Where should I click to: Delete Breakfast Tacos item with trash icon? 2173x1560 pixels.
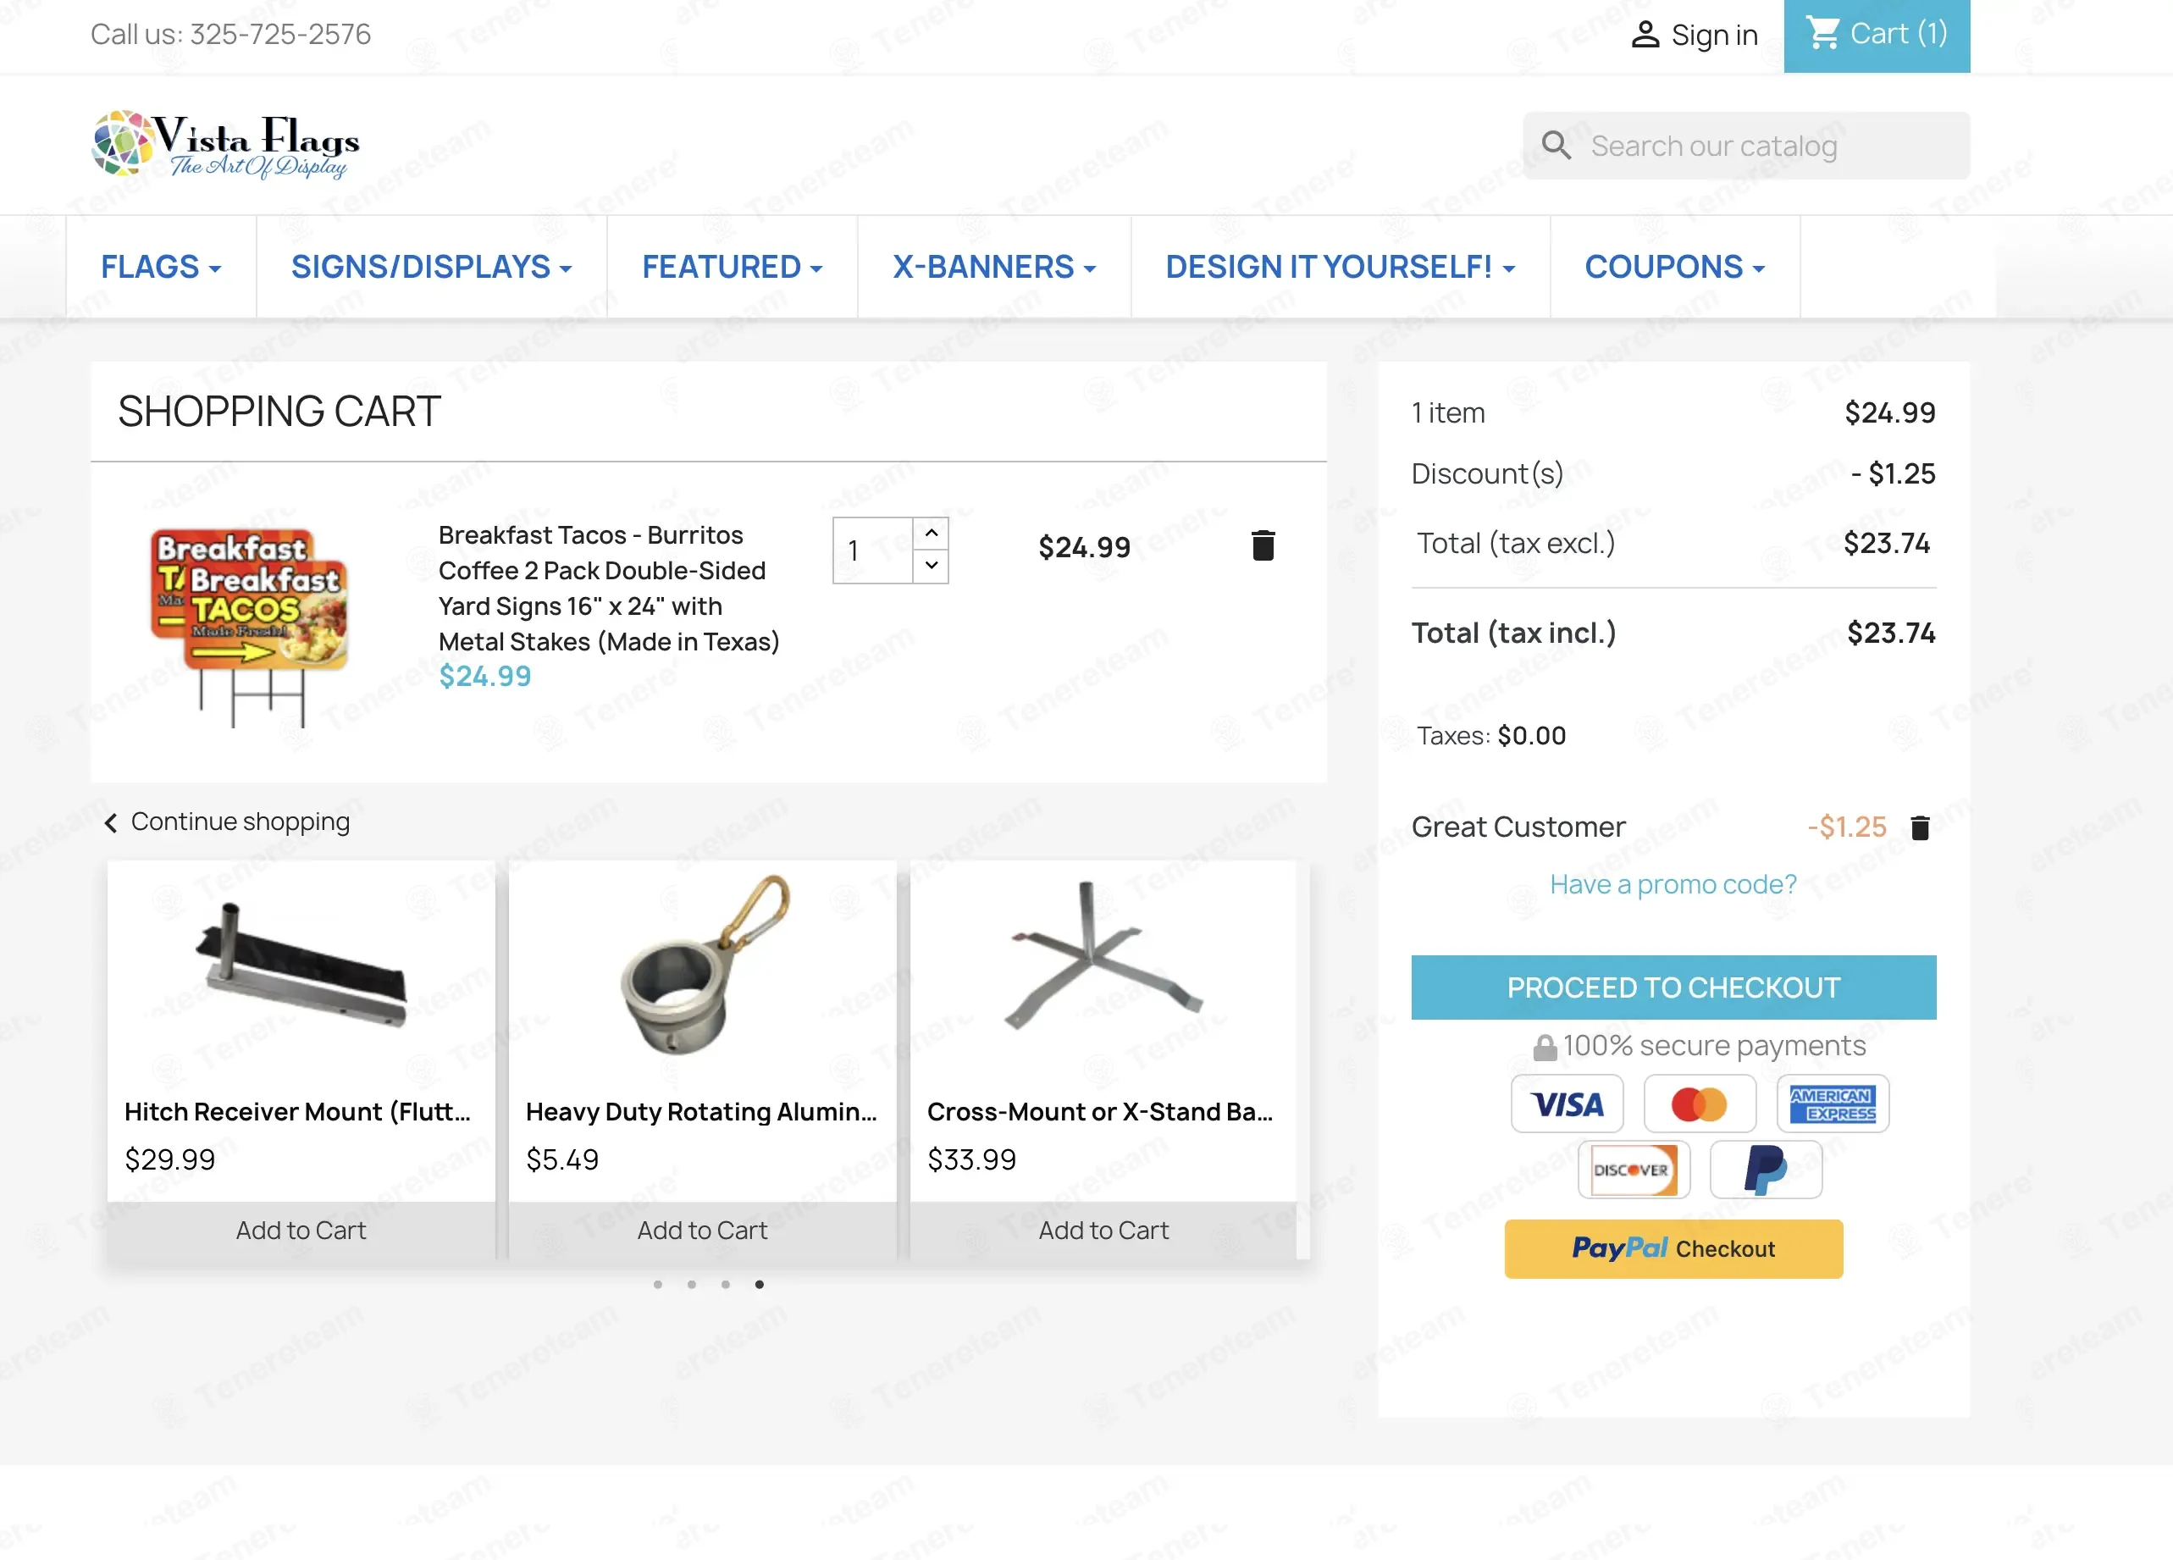click(x=1263, y=545)
